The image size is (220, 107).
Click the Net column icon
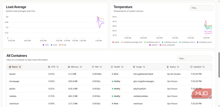point(93,67)
